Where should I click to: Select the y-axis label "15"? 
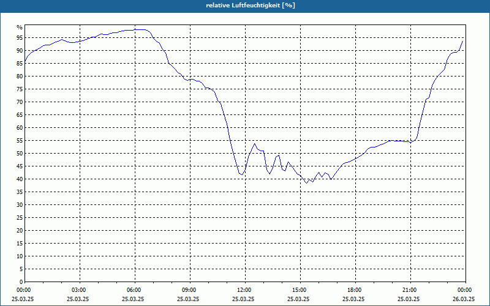pos(20,243)
